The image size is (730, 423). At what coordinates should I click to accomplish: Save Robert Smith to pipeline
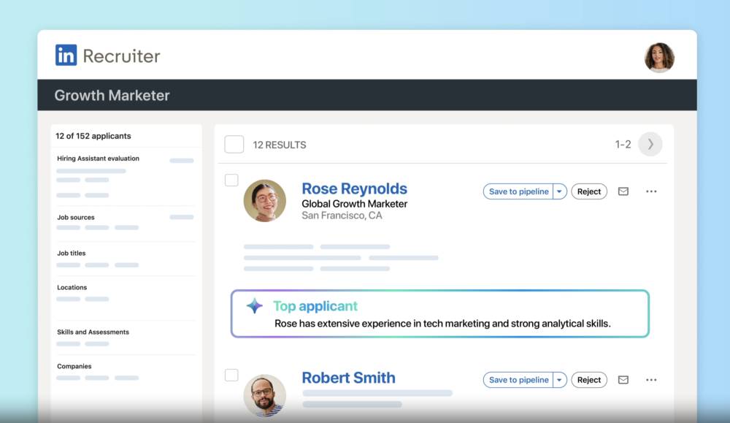[518, 380]
